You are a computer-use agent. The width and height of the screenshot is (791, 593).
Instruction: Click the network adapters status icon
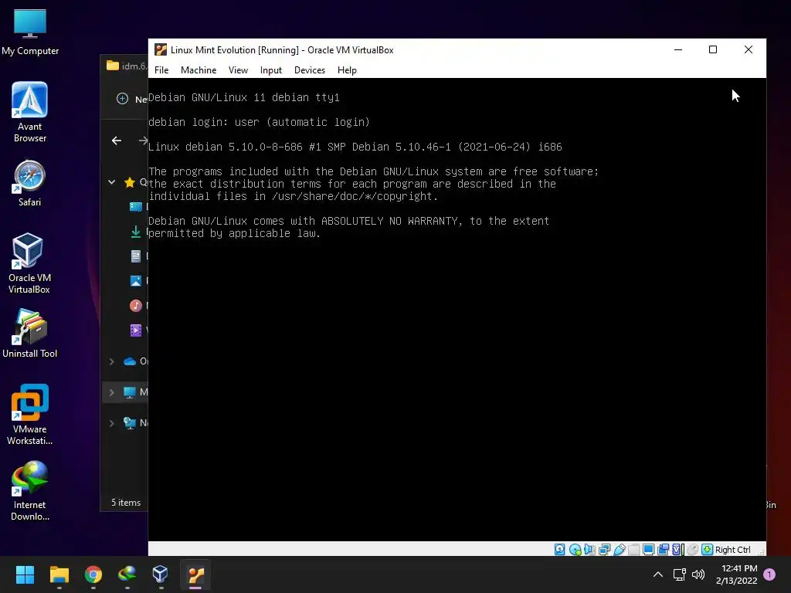[604, 550]
